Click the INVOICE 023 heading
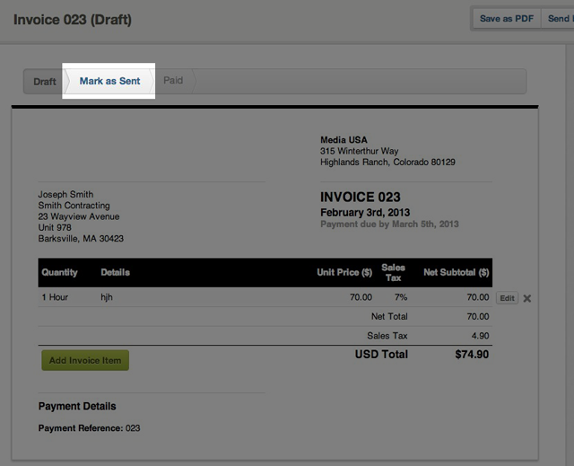The image size is (574, 466). pyautogui.click(x=361, y=198)
